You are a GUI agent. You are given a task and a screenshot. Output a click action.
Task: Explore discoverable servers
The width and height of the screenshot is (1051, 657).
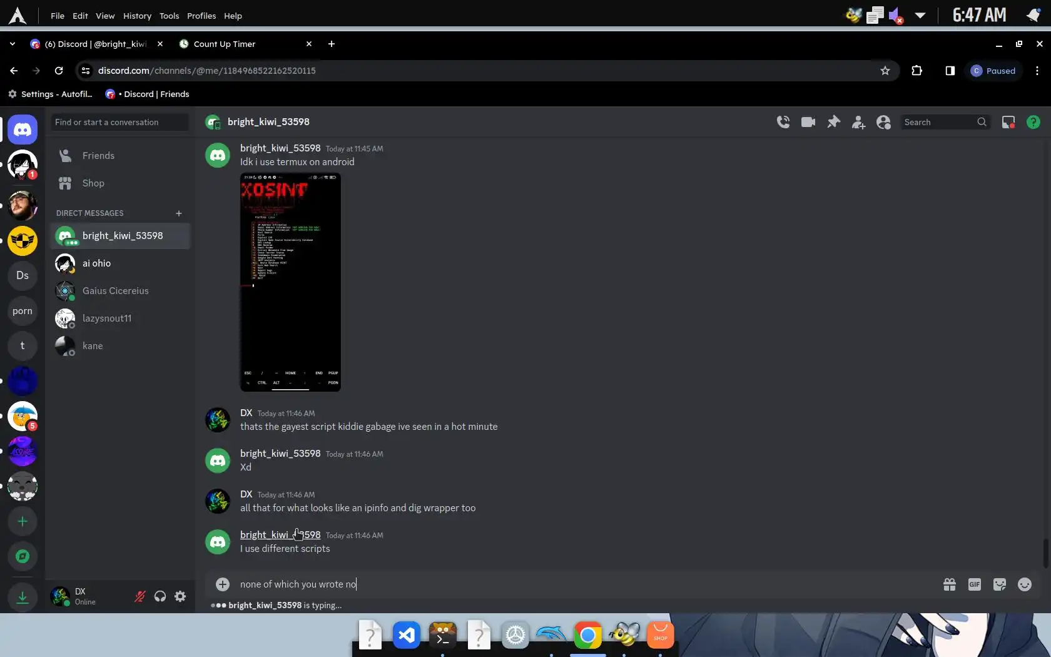(x=23, y=556)
